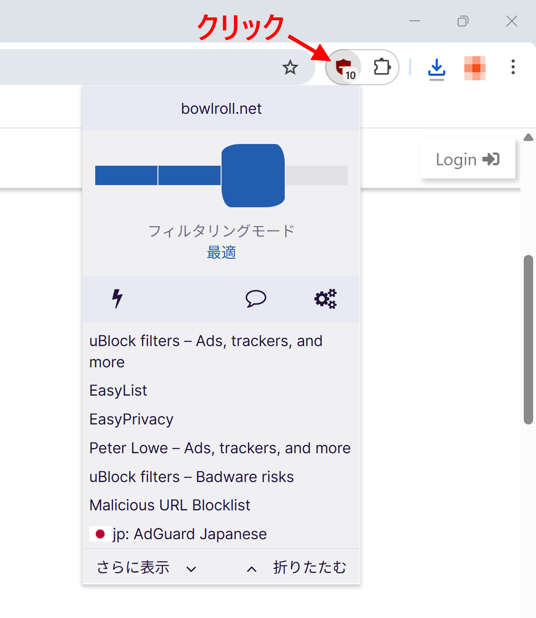Image resolution: width=536 pixels, height=618 pixels.
Task: Open the browser downloads icon
Action: click(x=437, y=68)
